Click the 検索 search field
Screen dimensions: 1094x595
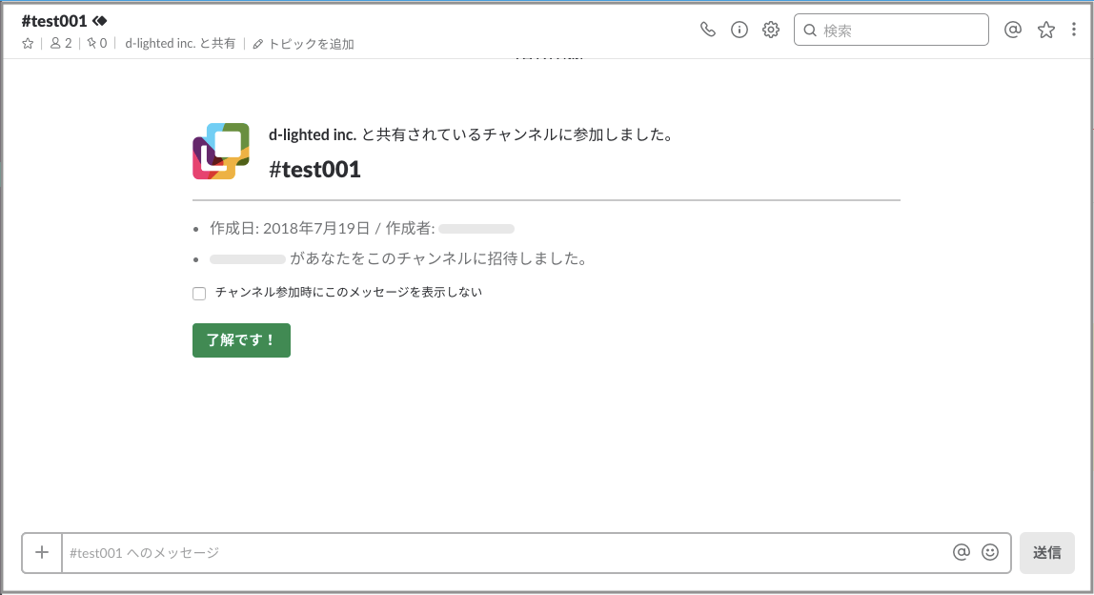[901, 30]
